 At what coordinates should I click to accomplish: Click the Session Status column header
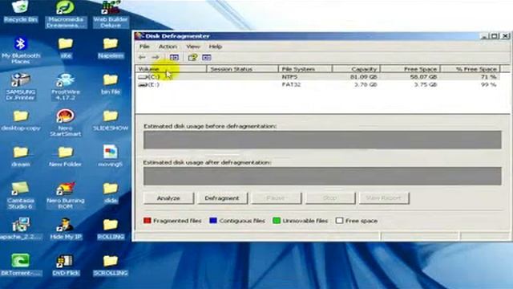(242, 69)
